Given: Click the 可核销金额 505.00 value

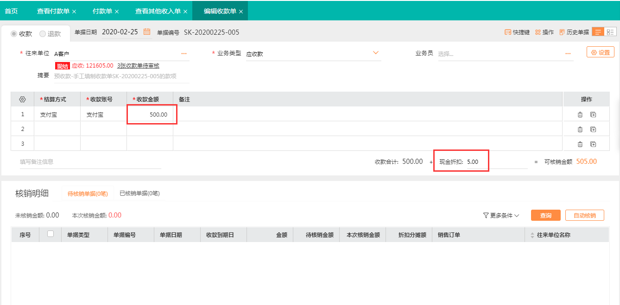Looking at the screenshot, I should pos(587,162).
